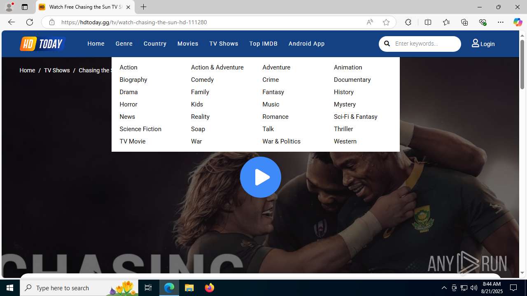Open File Explorer from taskbar
This screenshot has height=296, width=527.
[x=189, y=288]
